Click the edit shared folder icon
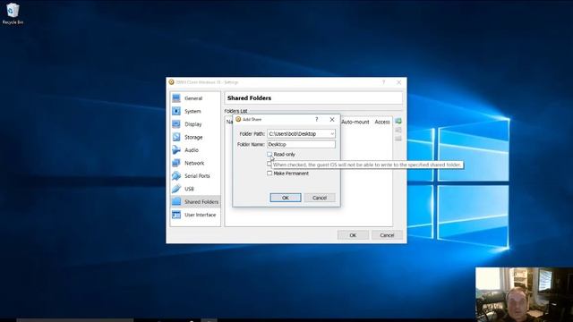Viewport: 573px width, 322px height. point(398,130)
